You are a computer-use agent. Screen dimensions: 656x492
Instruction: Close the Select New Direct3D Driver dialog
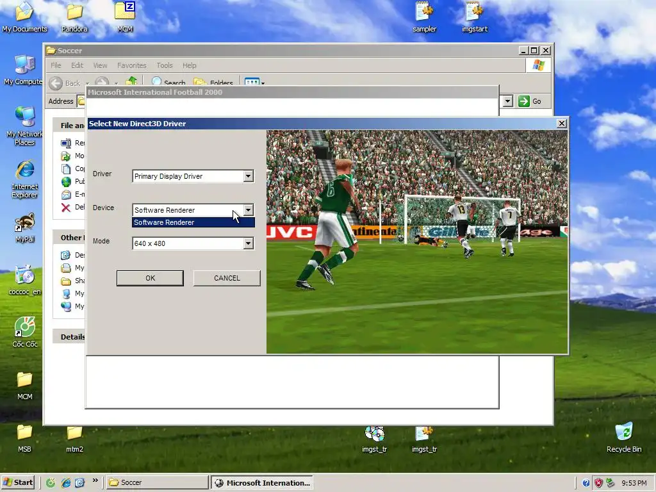[x=561, y=124]
